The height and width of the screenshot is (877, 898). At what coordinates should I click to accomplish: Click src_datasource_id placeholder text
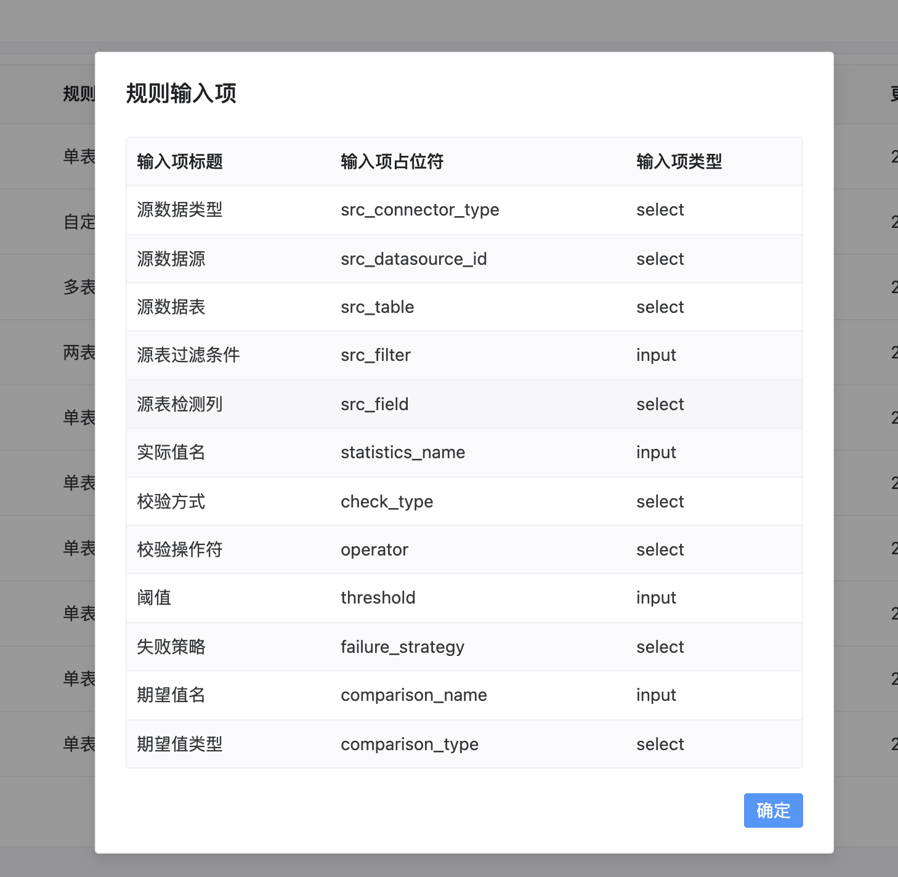[x=414, y=259]
